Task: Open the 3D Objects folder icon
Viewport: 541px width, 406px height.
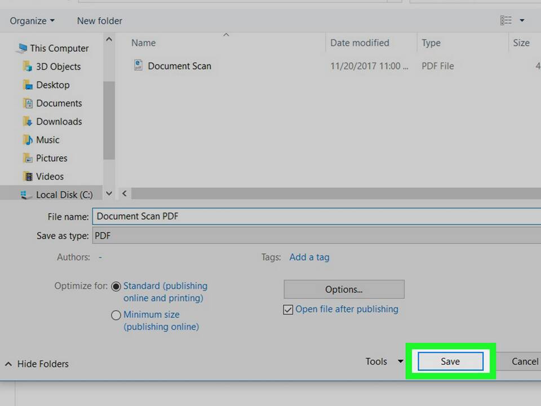Action: coord(28,66)
